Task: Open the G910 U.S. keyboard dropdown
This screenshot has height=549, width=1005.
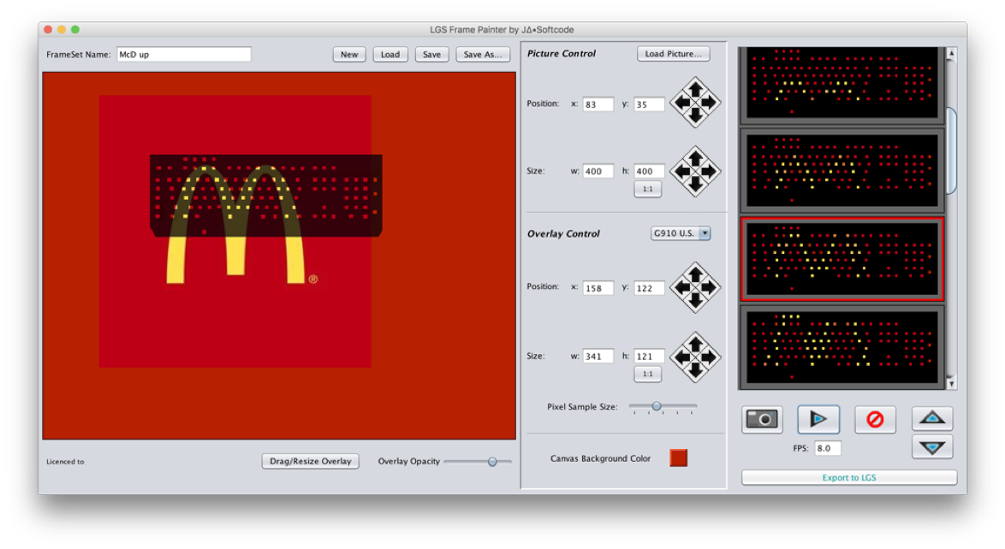Action: (x=680, y=233)
